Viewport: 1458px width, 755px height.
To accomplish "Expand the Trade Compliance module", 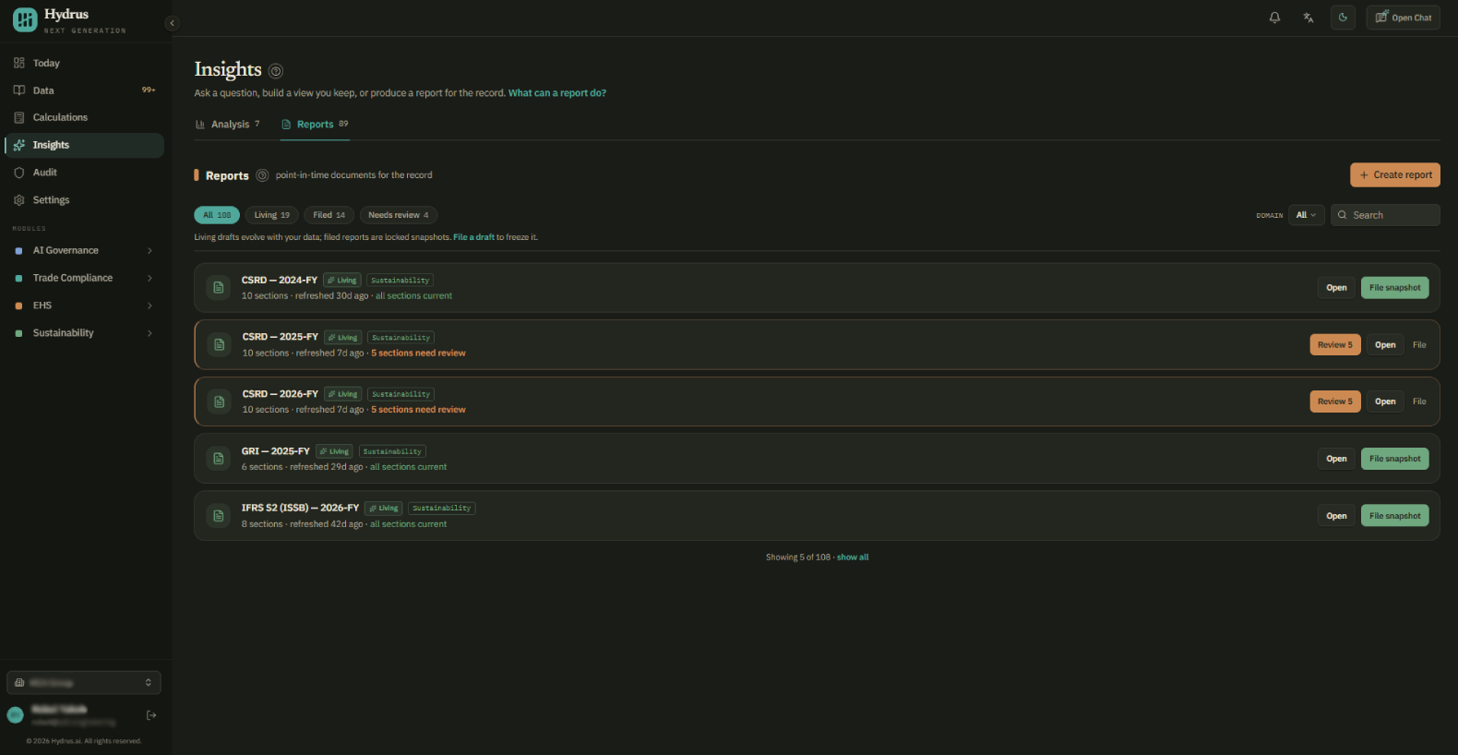I will 84,278.
